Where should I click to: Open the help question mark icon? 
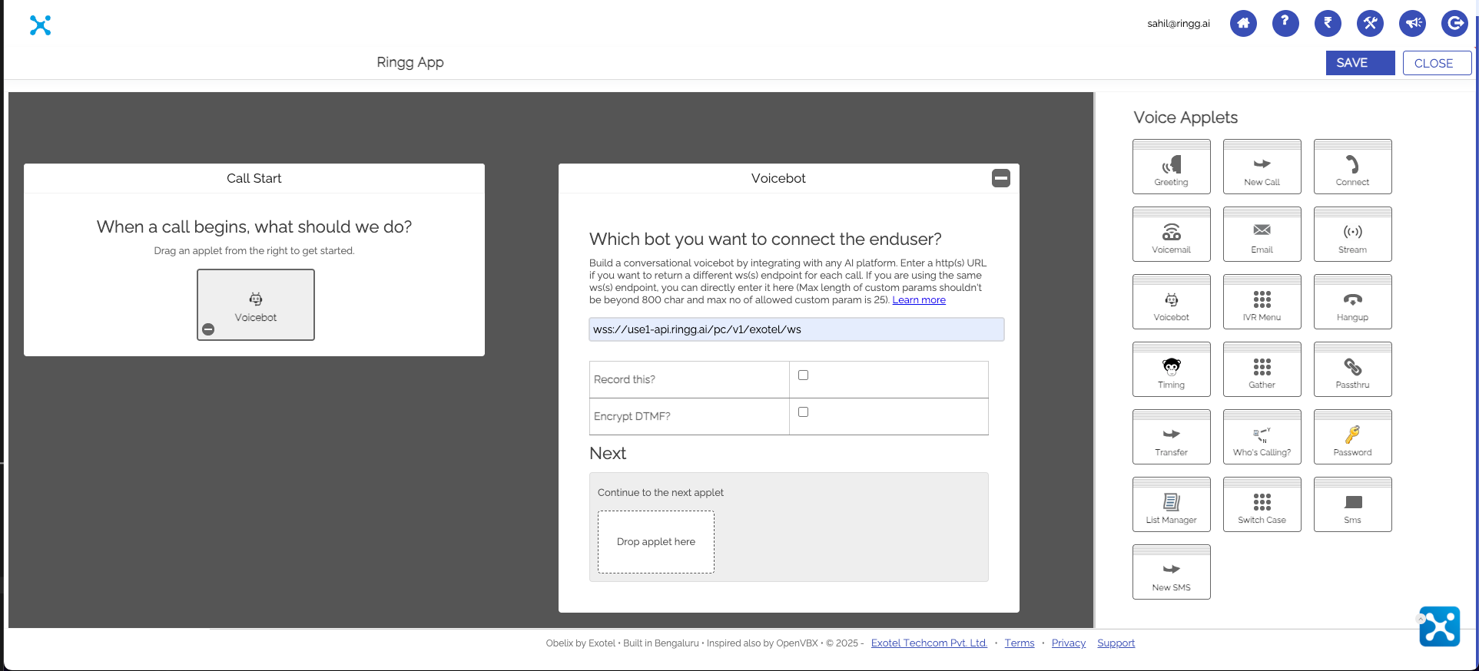[x=1285, y=23]
